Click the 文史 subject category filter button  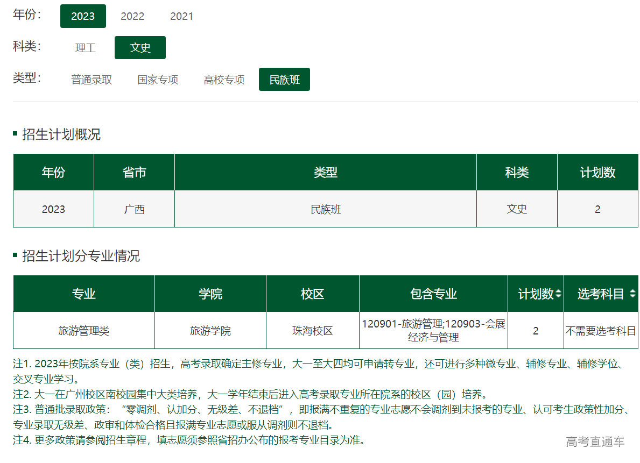pos(140,48)
